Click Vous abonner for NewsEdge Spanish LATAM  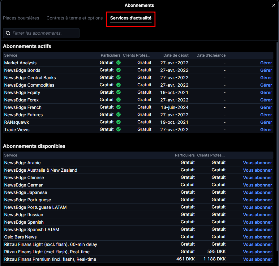(x=257, y=230)
